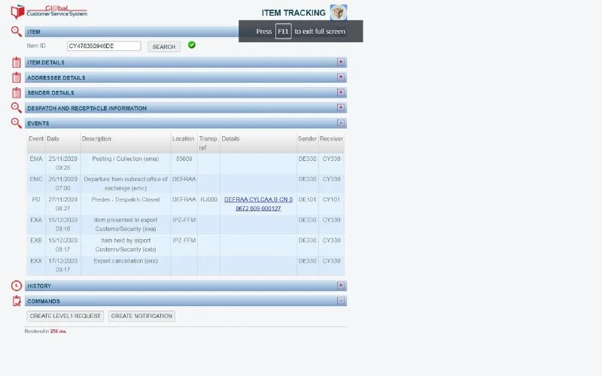This screenshot has width=602, height=376.
Task: Expand the Item Details section
Action: tap(341, 62)
